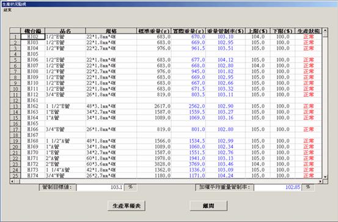
Task: Click upper limit 104.0 for HJ72
Action: [258, 164]
